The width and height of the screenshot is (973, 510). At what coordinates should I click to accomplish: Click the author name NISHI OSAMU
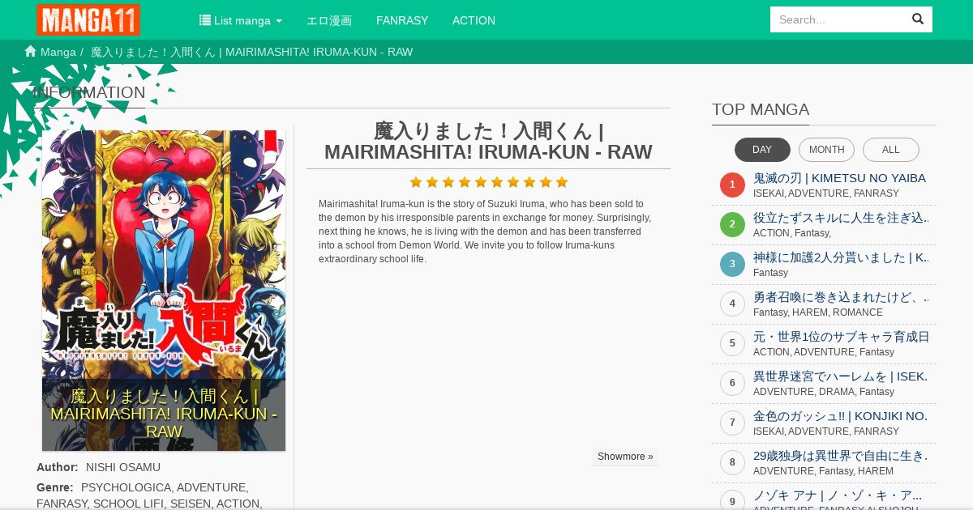point(123,467)
